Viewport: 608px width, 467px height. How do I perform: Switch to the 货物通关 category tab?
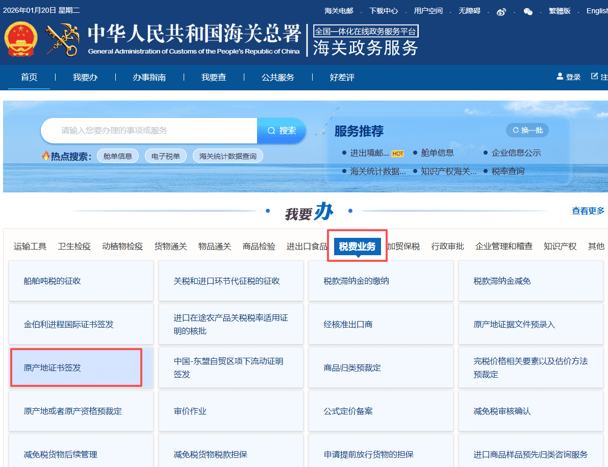(170, 245)
